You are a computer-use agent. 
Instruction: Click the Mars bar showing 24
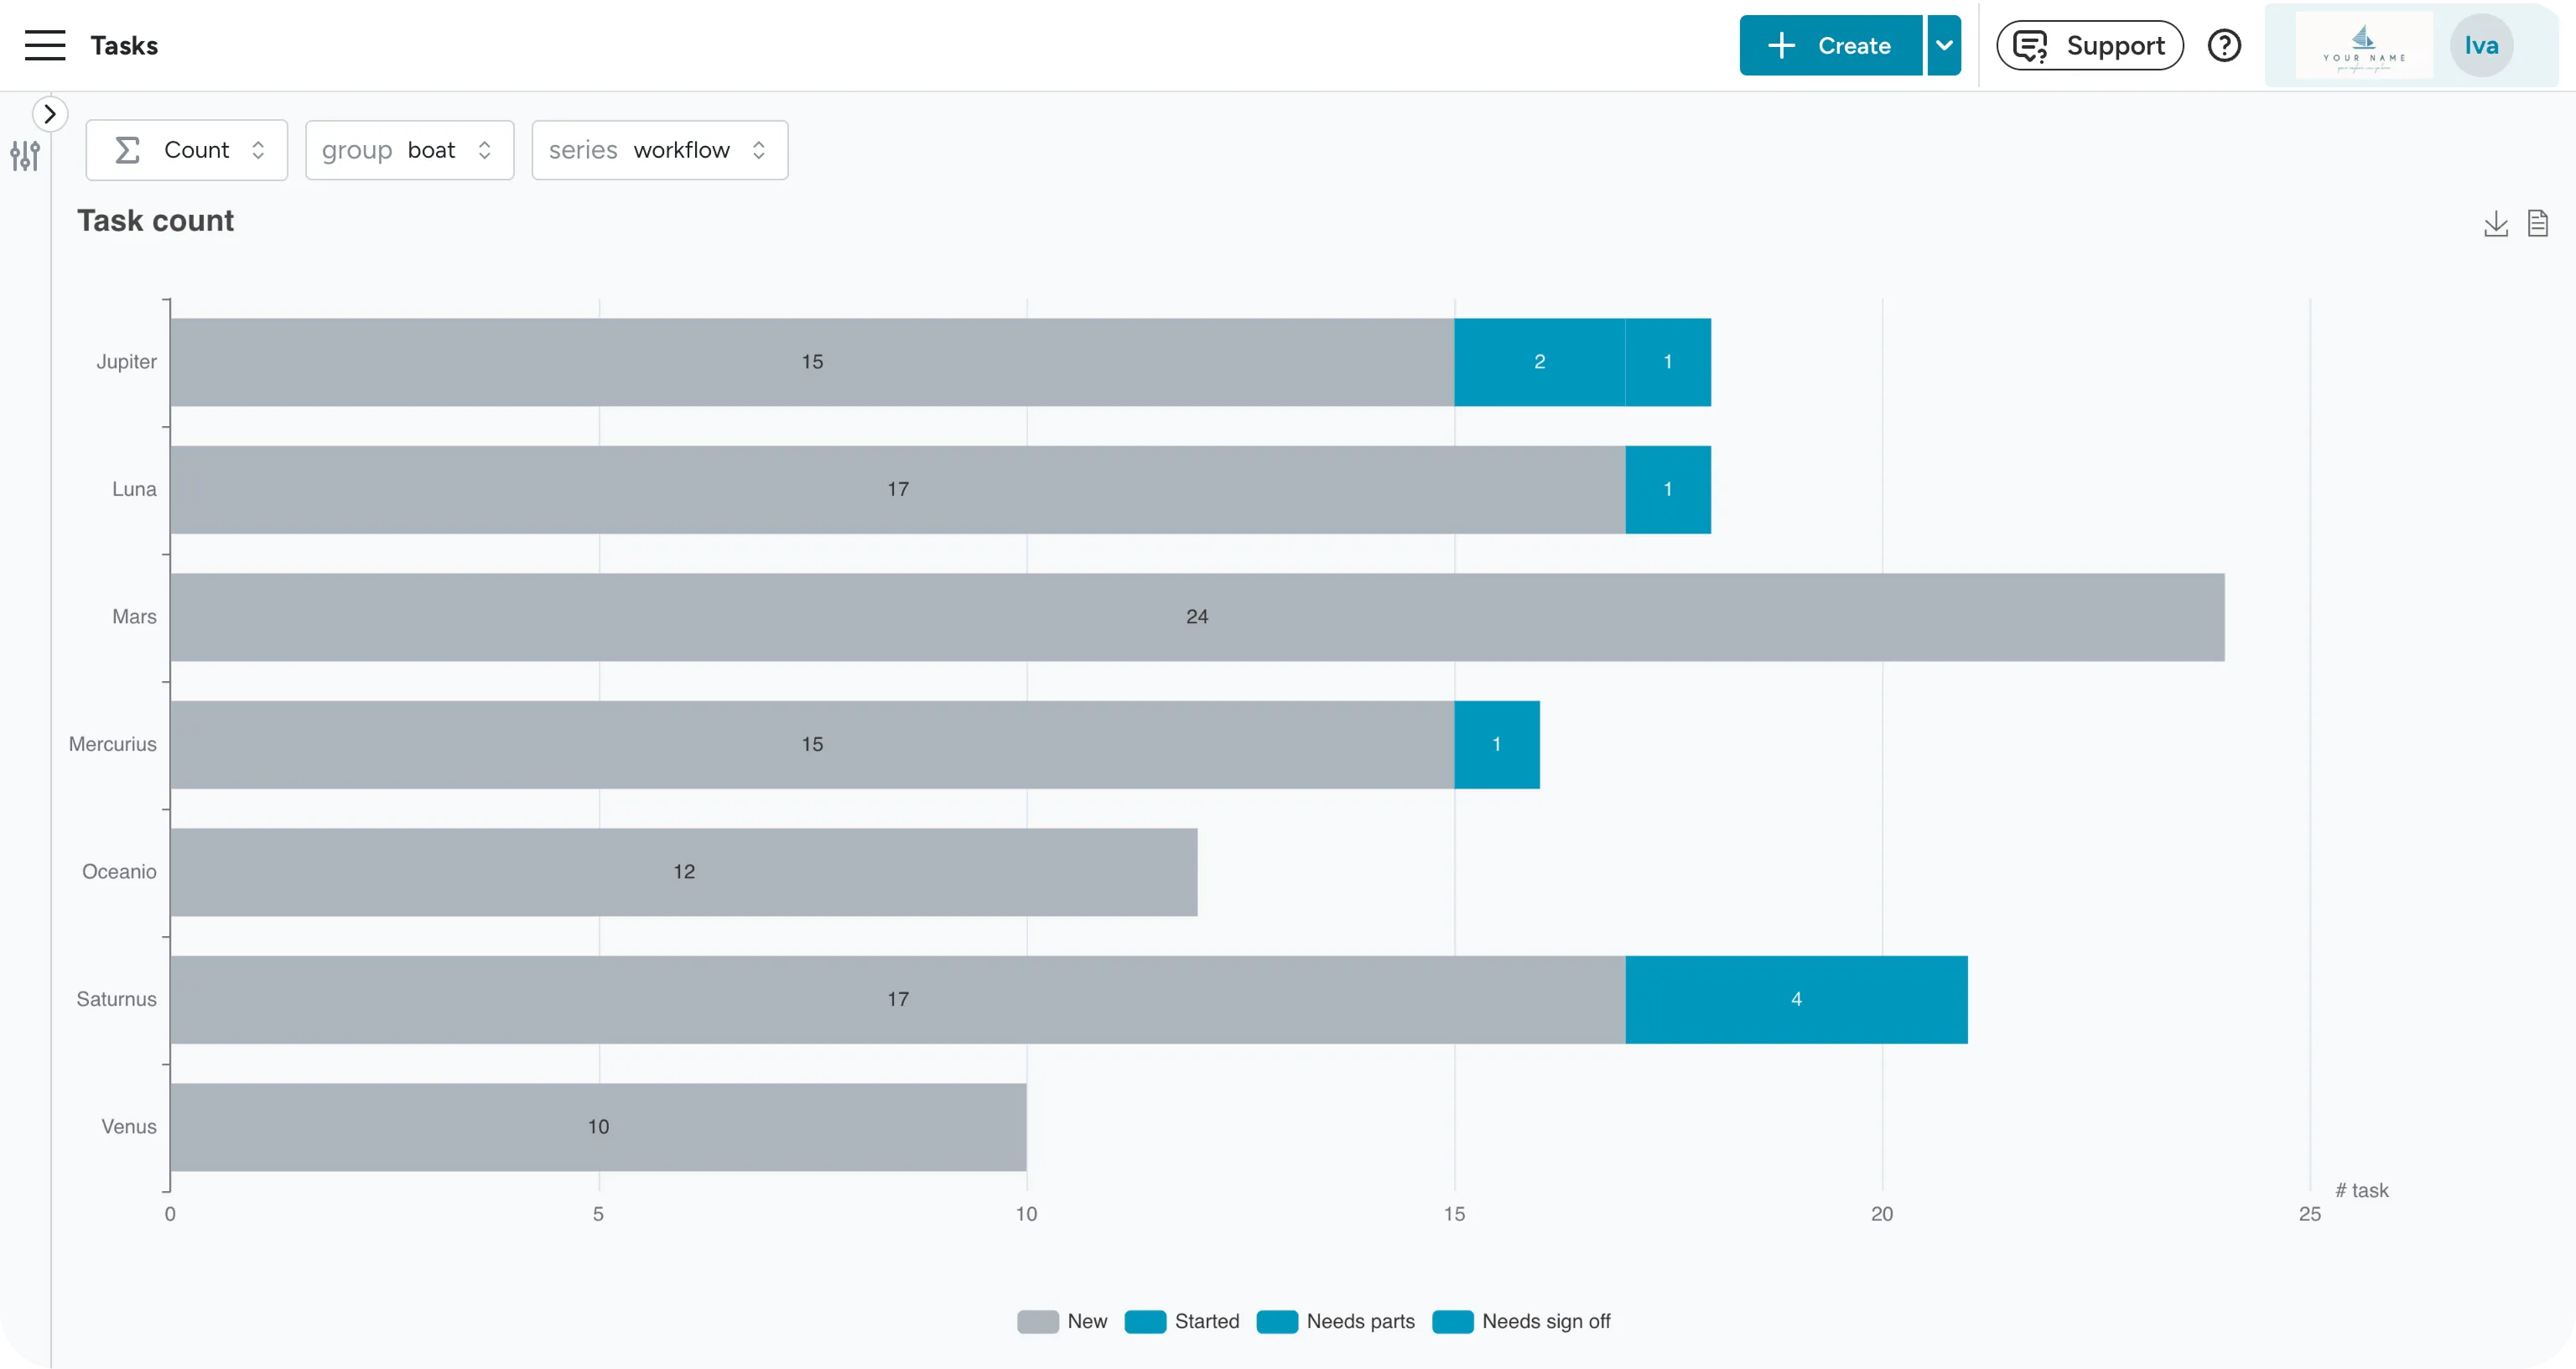tap(1197, 617)
